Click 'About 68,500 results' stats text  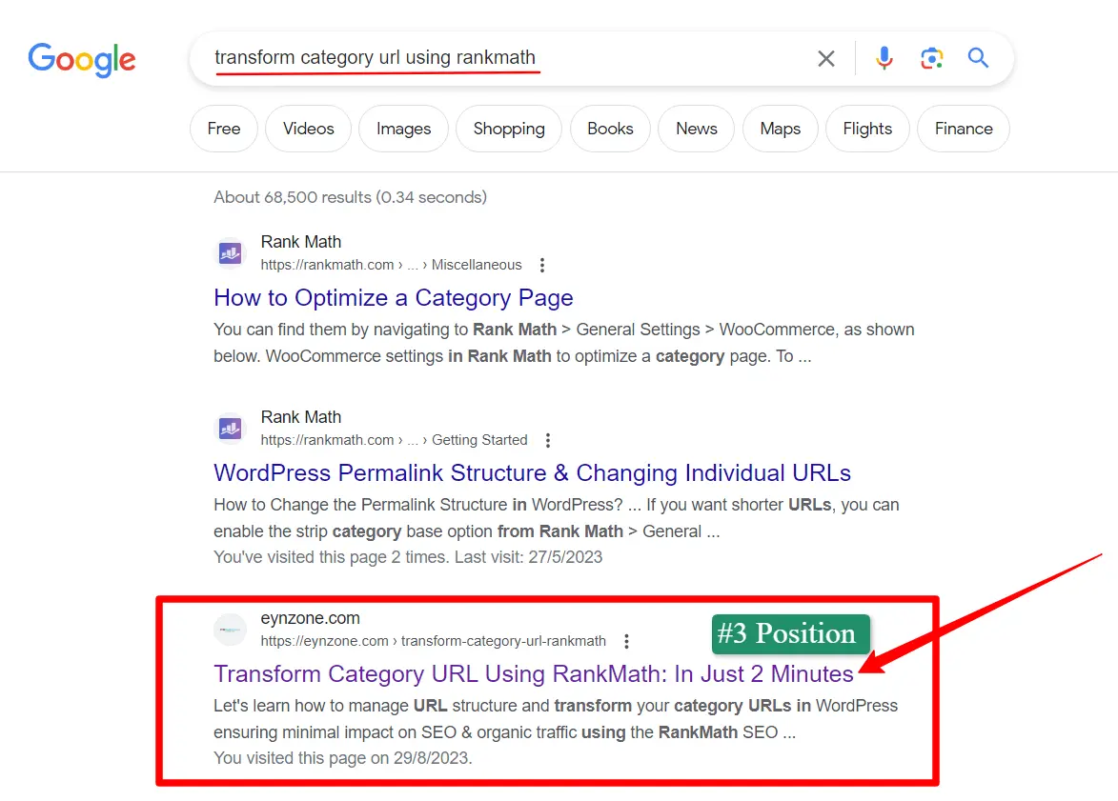(x=350, y=197)
